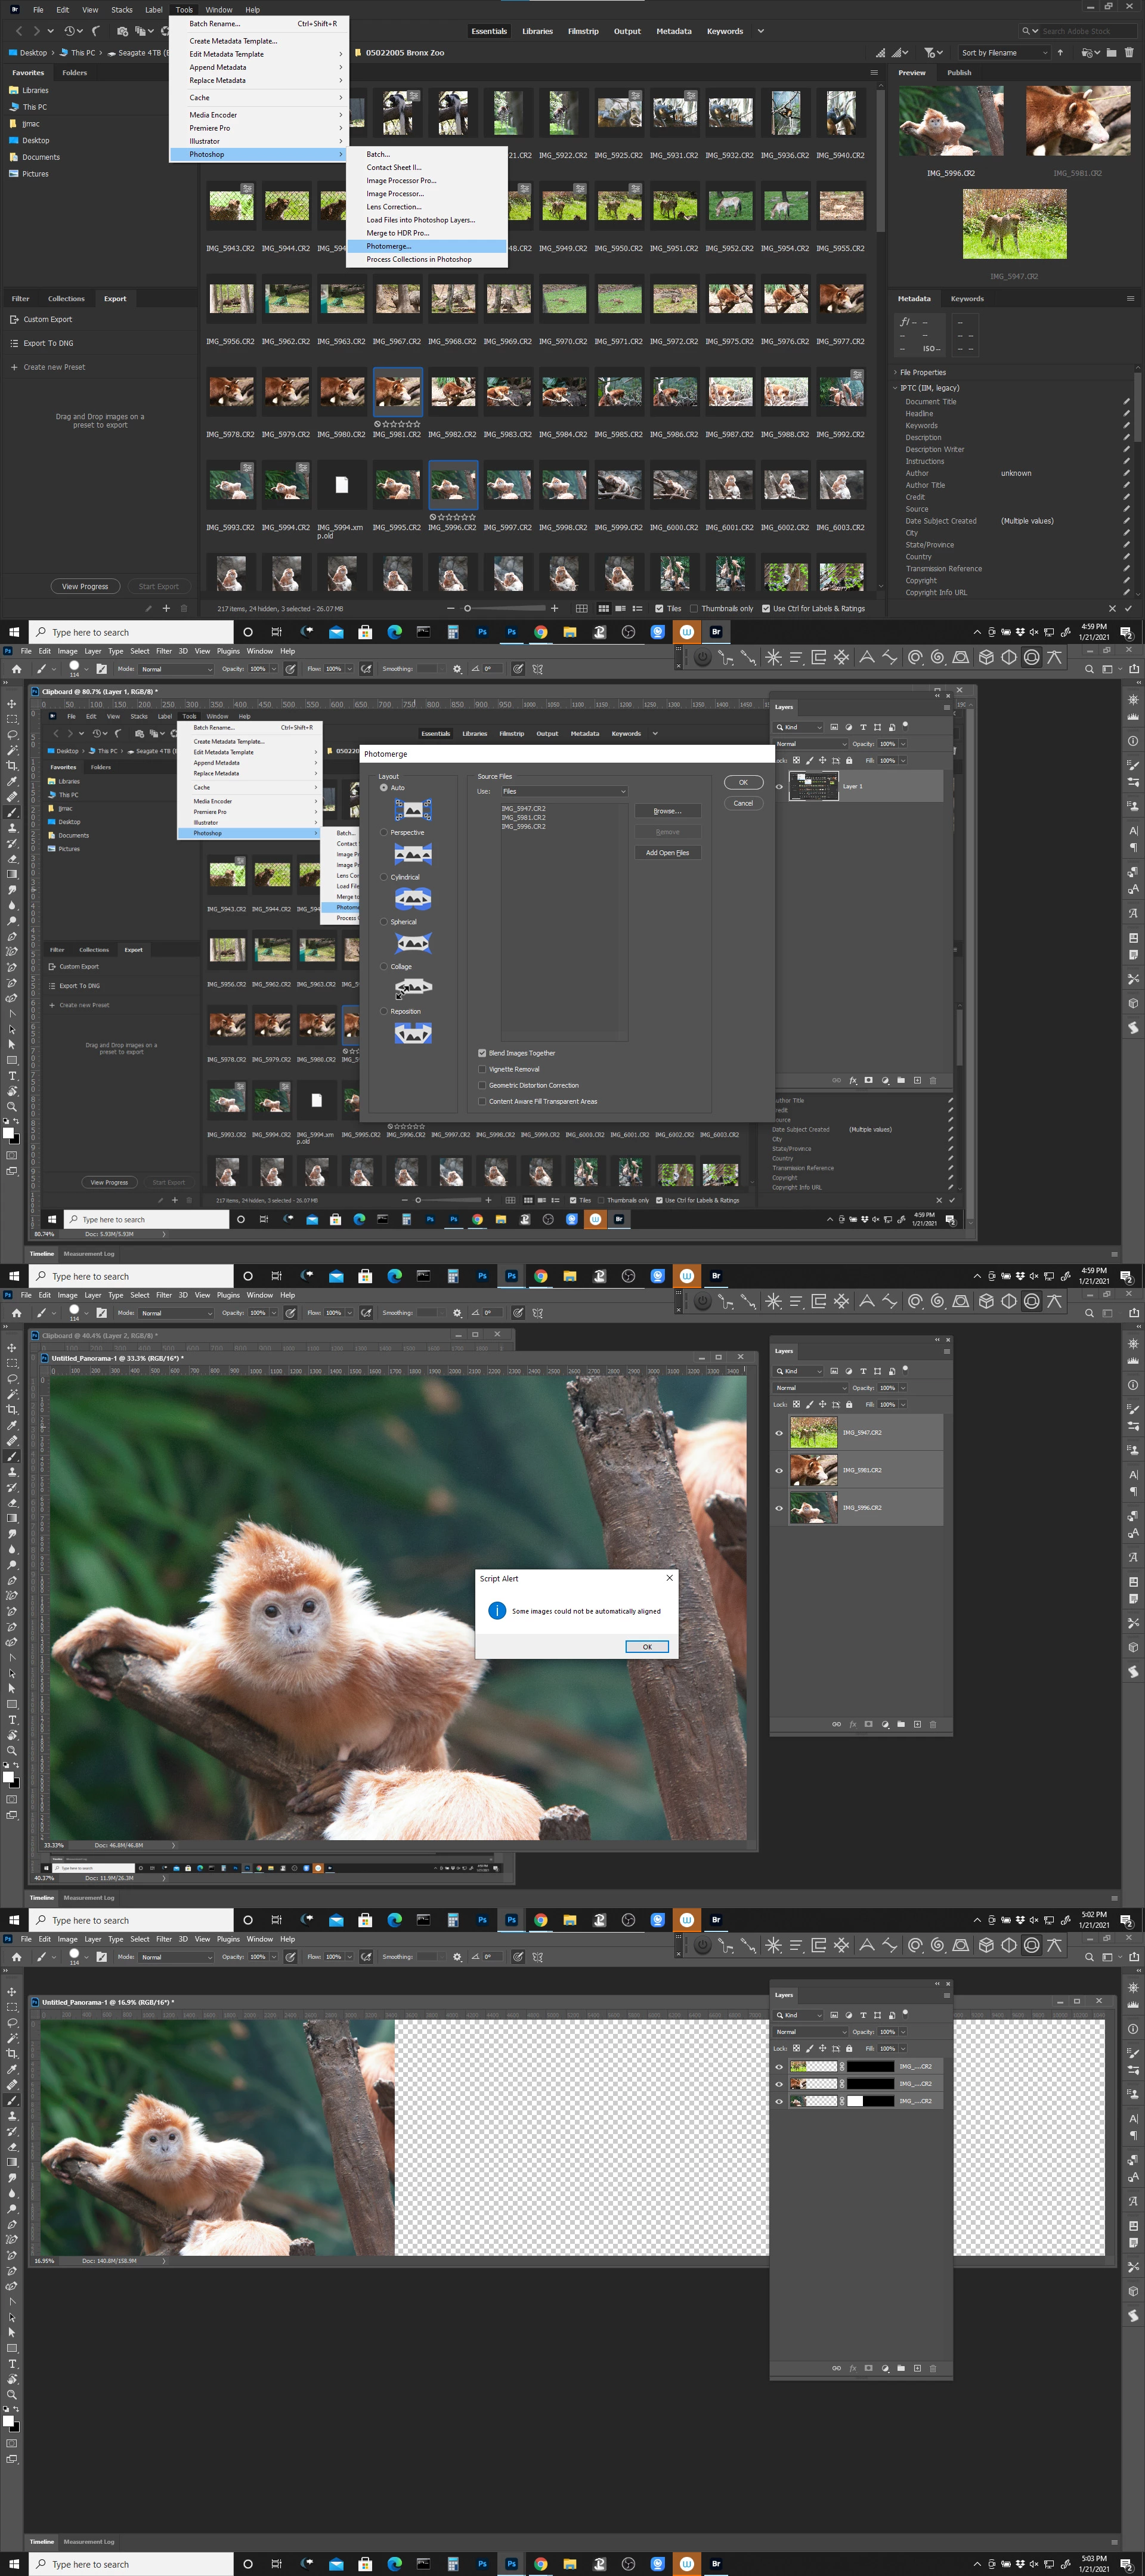Click Bridge's create new folder icon
This screenshot has height=2576, width=1145.
pyautogui.click(x=1111, y=52)
